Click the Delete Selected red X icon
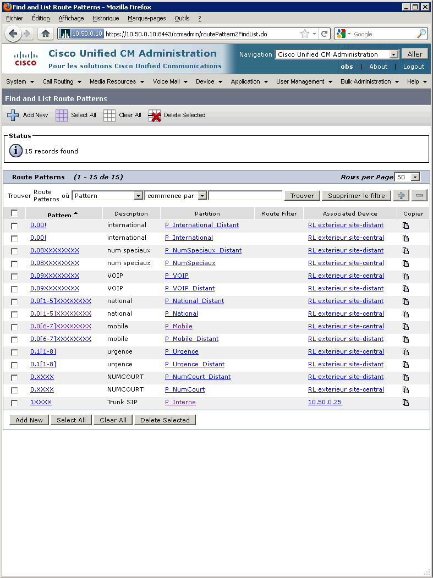Viewport: 433px width, 578px height. click(155, 115)
